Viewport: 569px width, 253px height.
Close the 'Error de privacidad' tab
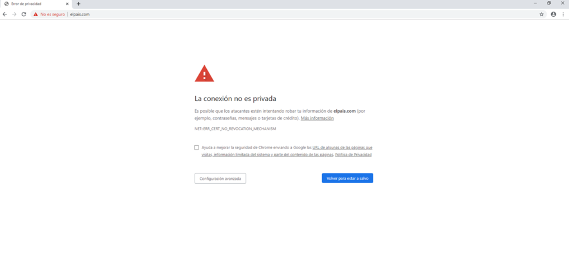click(x=67, y=4)
